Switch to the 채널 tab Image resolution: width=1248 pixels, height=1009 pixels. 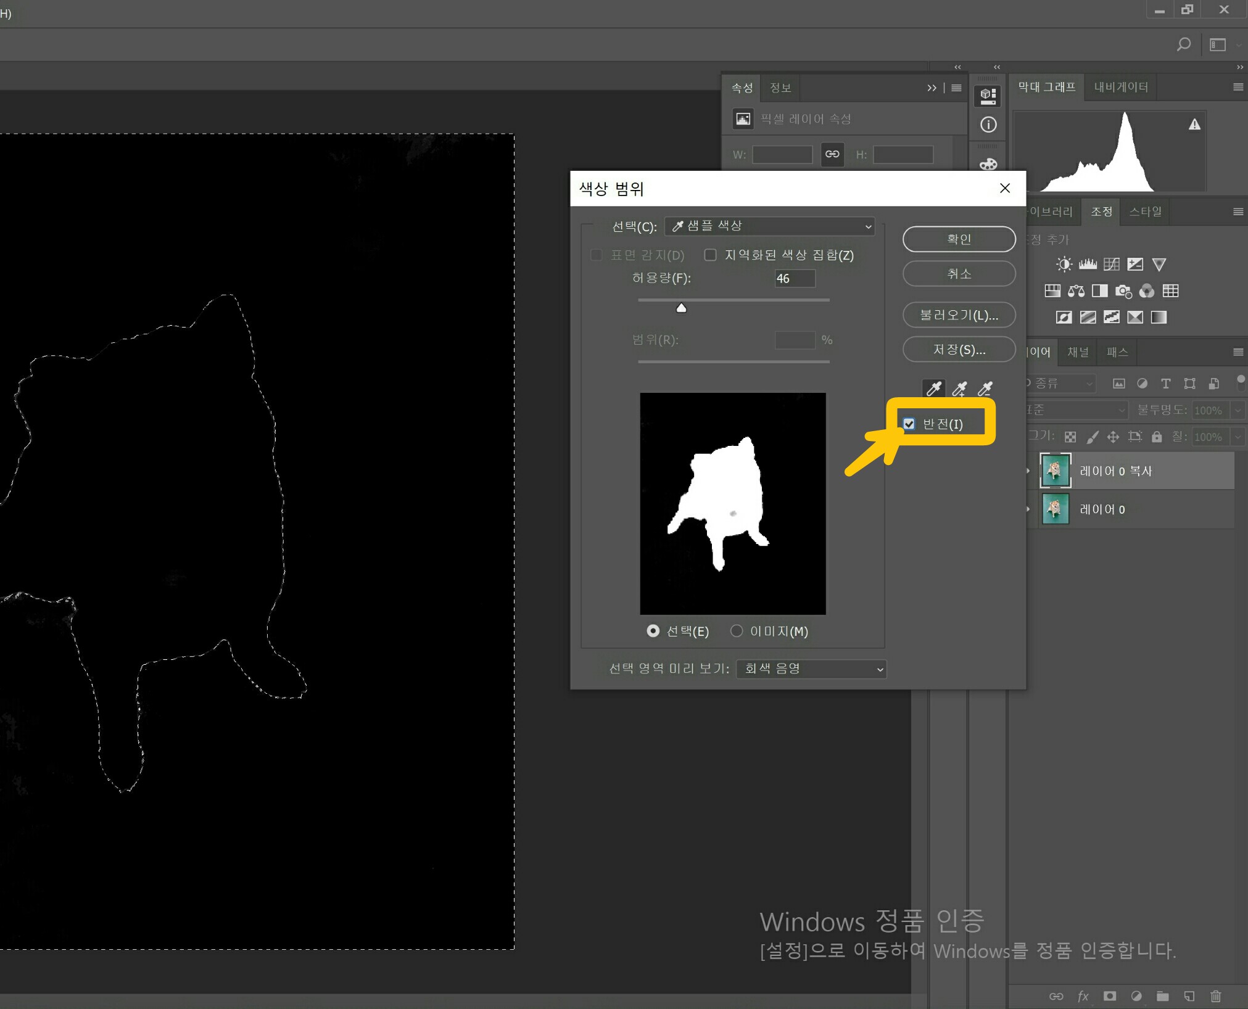coord(1078,352)
